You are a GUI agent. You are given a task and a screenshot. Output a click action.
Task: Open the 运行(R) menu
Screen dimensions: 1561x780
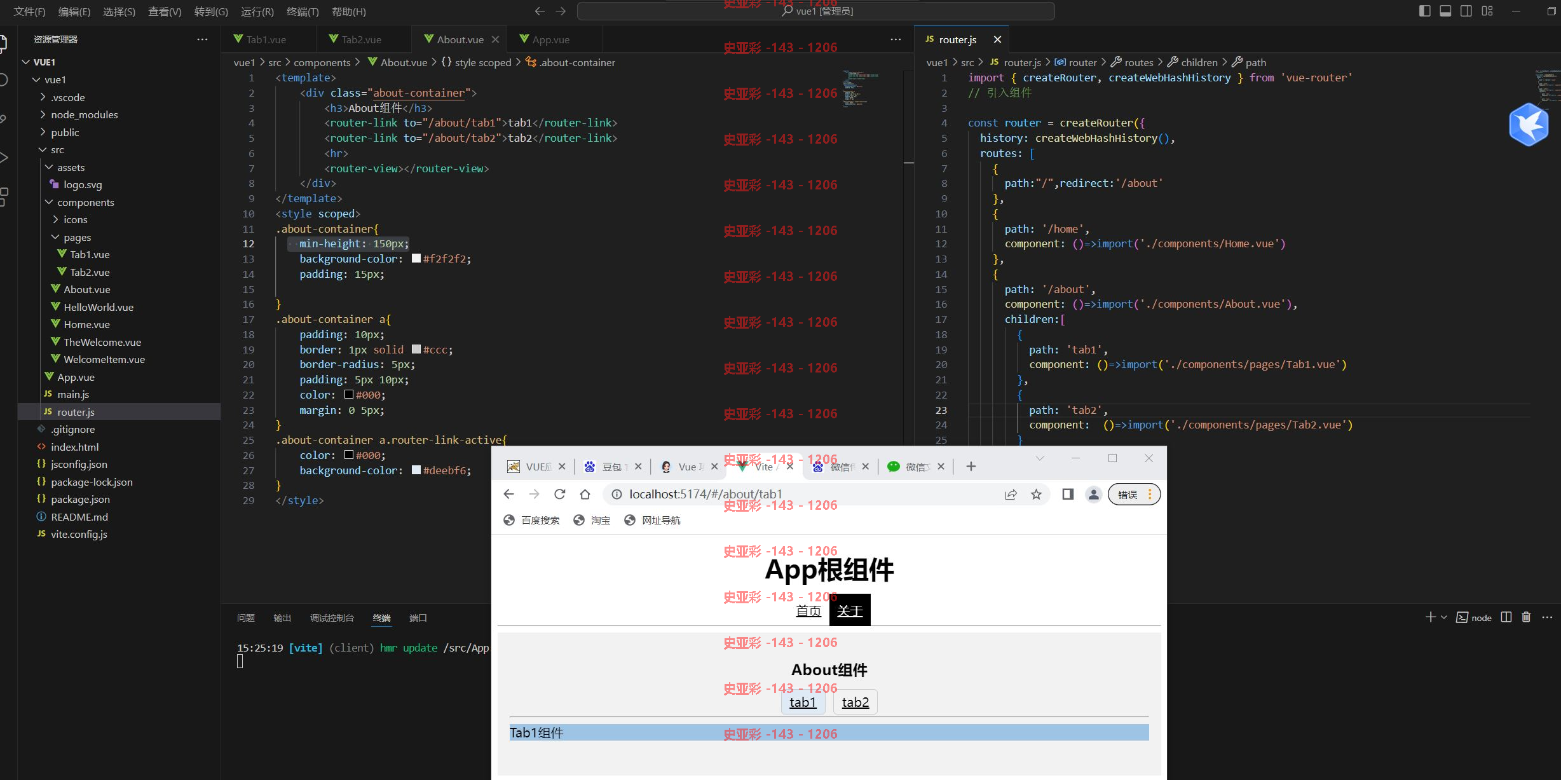click(x=257, y=11)
